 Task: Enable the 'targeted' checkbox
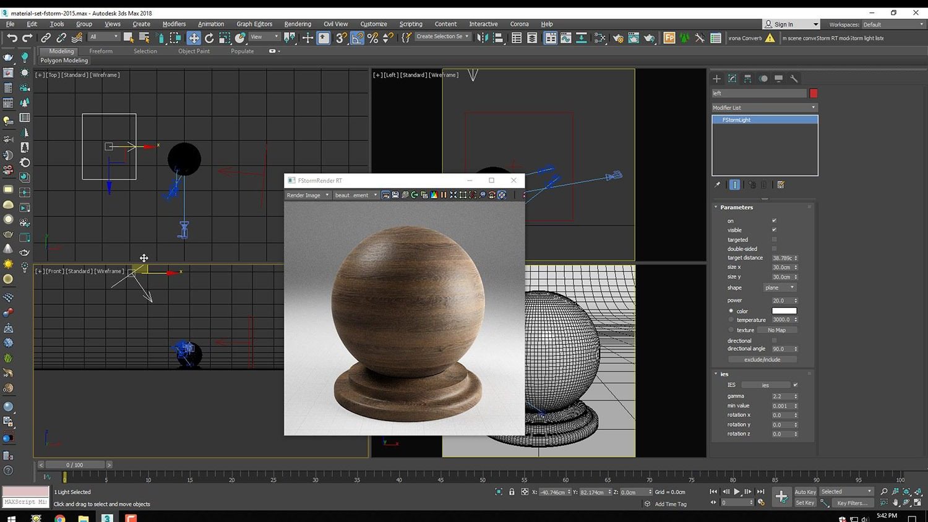click(x=774, y=239)
